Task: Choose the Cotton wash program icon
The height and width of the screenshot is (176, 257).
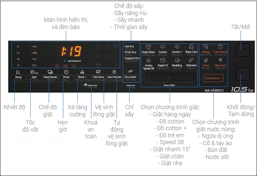Action: (163, 47)
